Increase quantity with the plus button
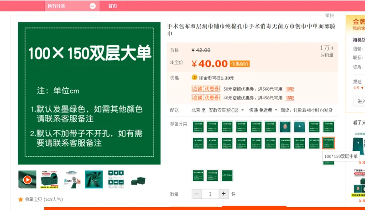365x210 pixels. coord(224,194)
